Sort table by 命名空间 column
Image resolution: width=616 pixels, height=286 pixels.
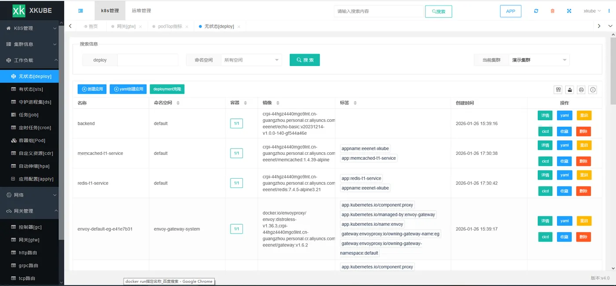(x=178, y=103)
